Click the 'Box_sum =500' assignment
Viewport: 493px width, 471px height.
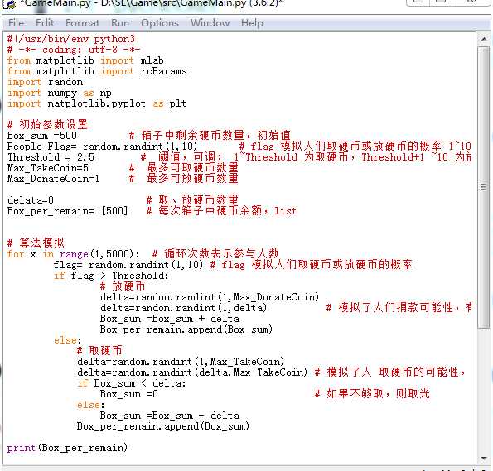[x=42, y=136]
